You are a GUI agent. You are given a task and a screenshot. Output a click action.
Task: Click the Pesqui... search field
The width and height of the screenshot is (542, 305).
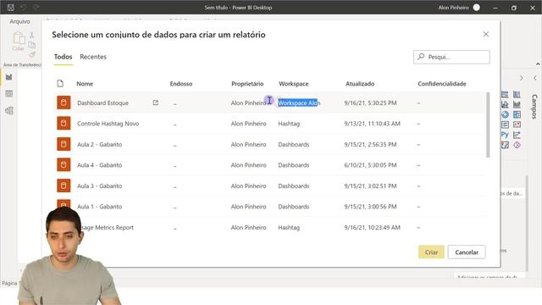451,57
